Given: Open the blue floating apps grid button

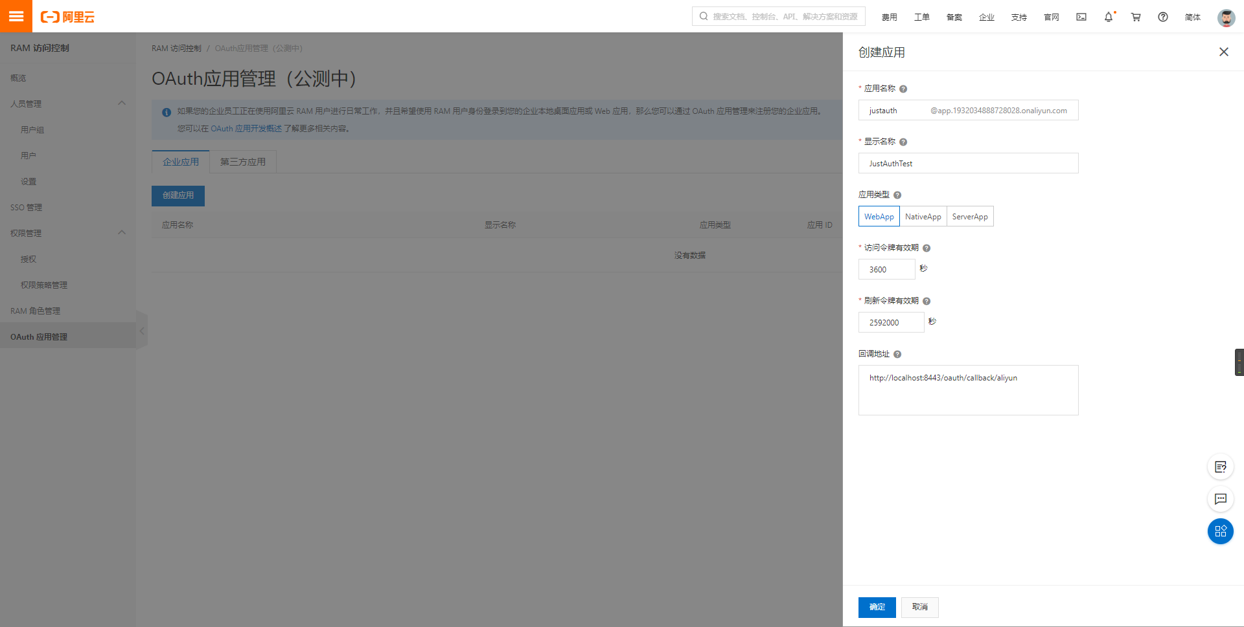Looking at the screenshot, I should (x=1220, y=531).
